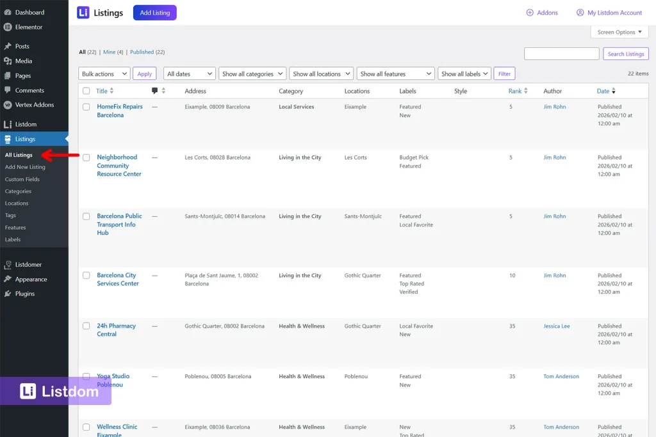Select the Posts pin icon
The height and width of the screenshot is (437, 656).
(8, 46)
